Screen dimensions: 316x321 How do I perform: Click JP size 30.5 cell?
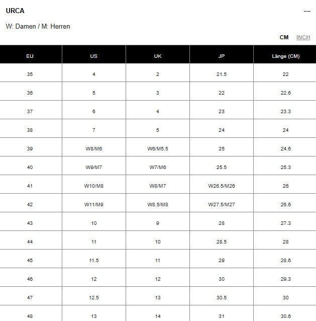point(222,297)
